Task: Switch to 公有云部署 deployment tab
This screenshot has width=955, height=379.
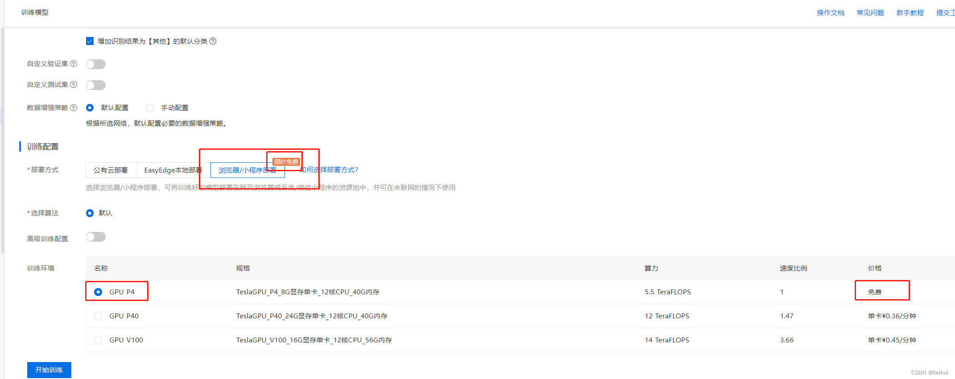Action: (111, 170)
